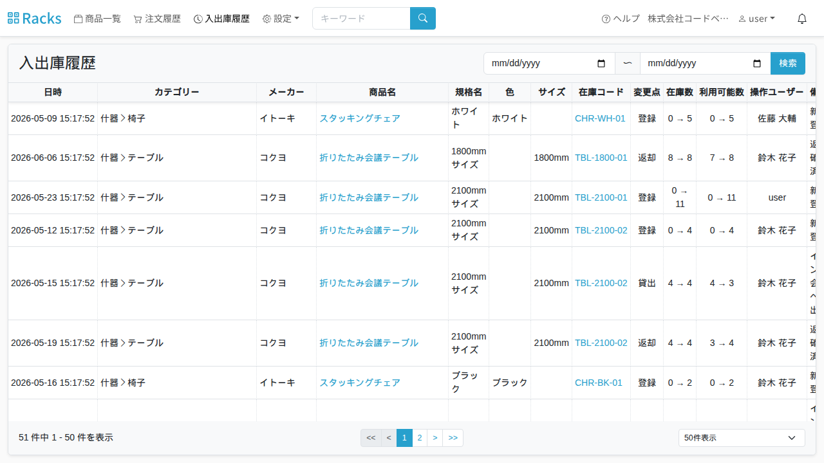Image resolution: width=824 pixels, height=463 pixels.
Task: Click the 検索 button
Action: (x=788, y=64)
